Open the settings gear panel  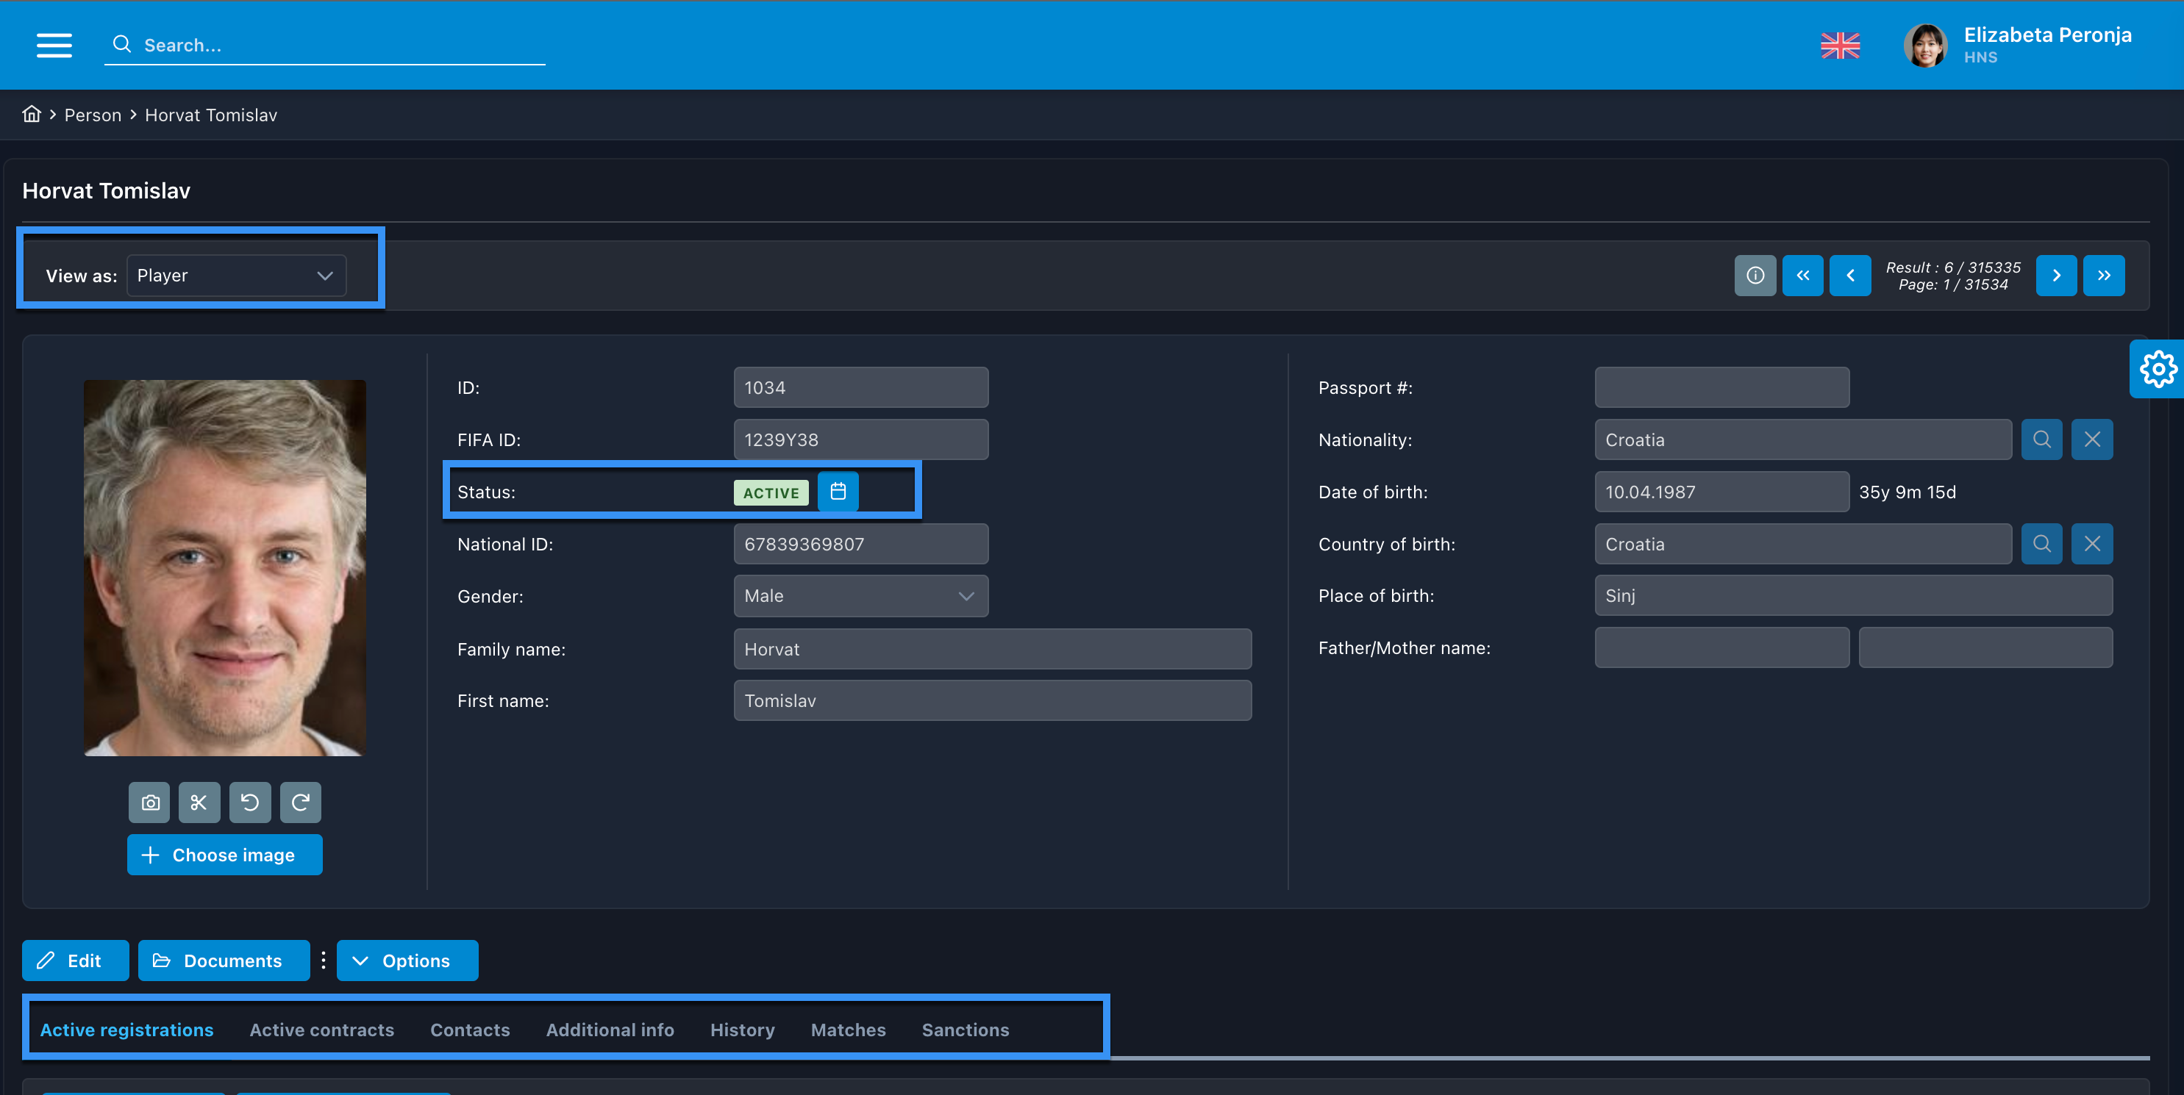[2157, 369]
